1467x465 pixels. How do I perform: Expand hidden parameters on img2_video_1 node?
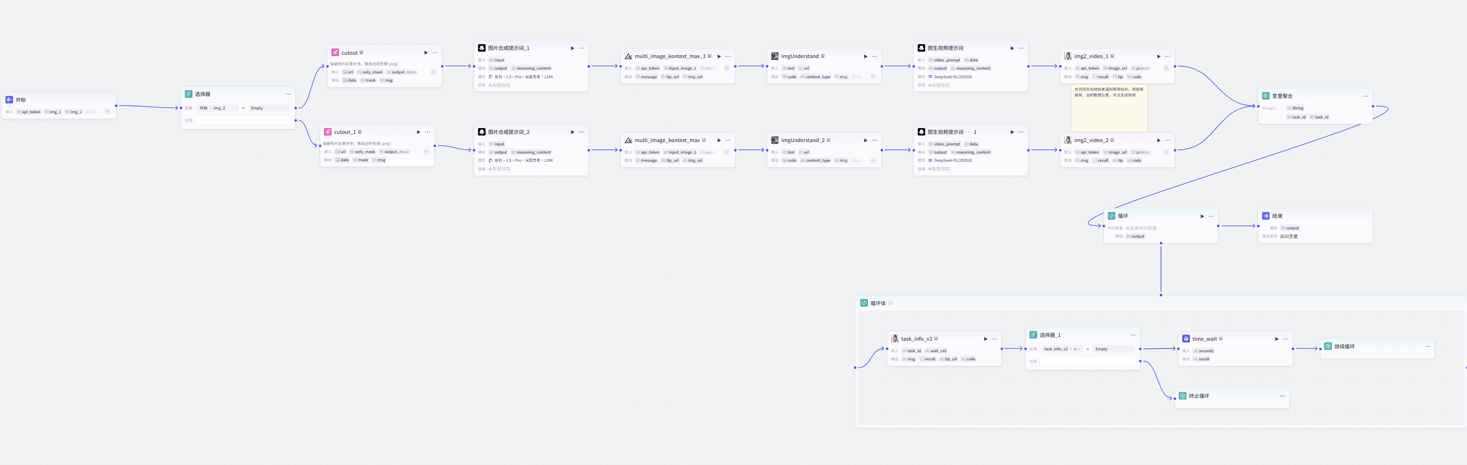tap(1166, 68)
